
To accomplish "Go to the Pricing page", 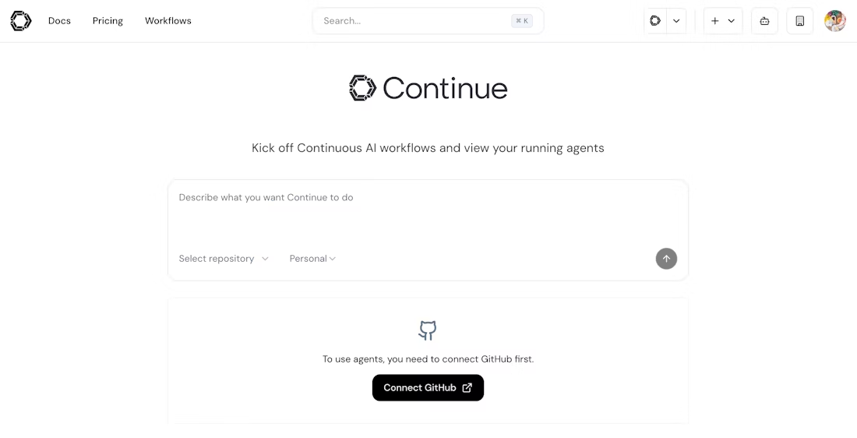I will pos(108,21).
